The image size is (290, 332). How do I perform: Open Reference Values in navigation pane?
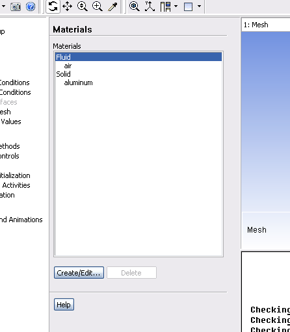11,121
